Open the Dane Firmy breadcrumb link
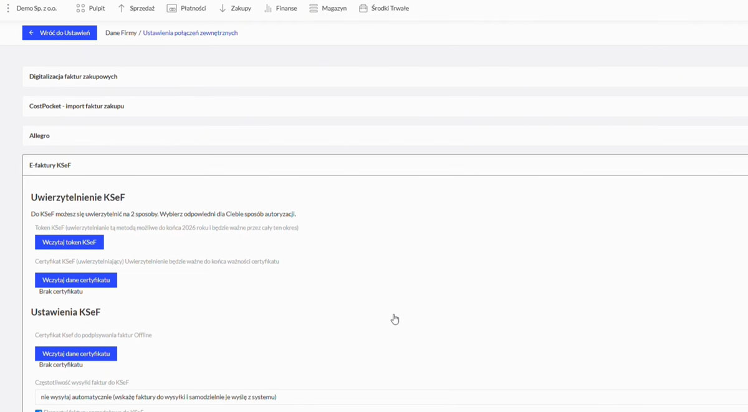The width and height of the screenshot is (748, 412). (x=121, y=33)
